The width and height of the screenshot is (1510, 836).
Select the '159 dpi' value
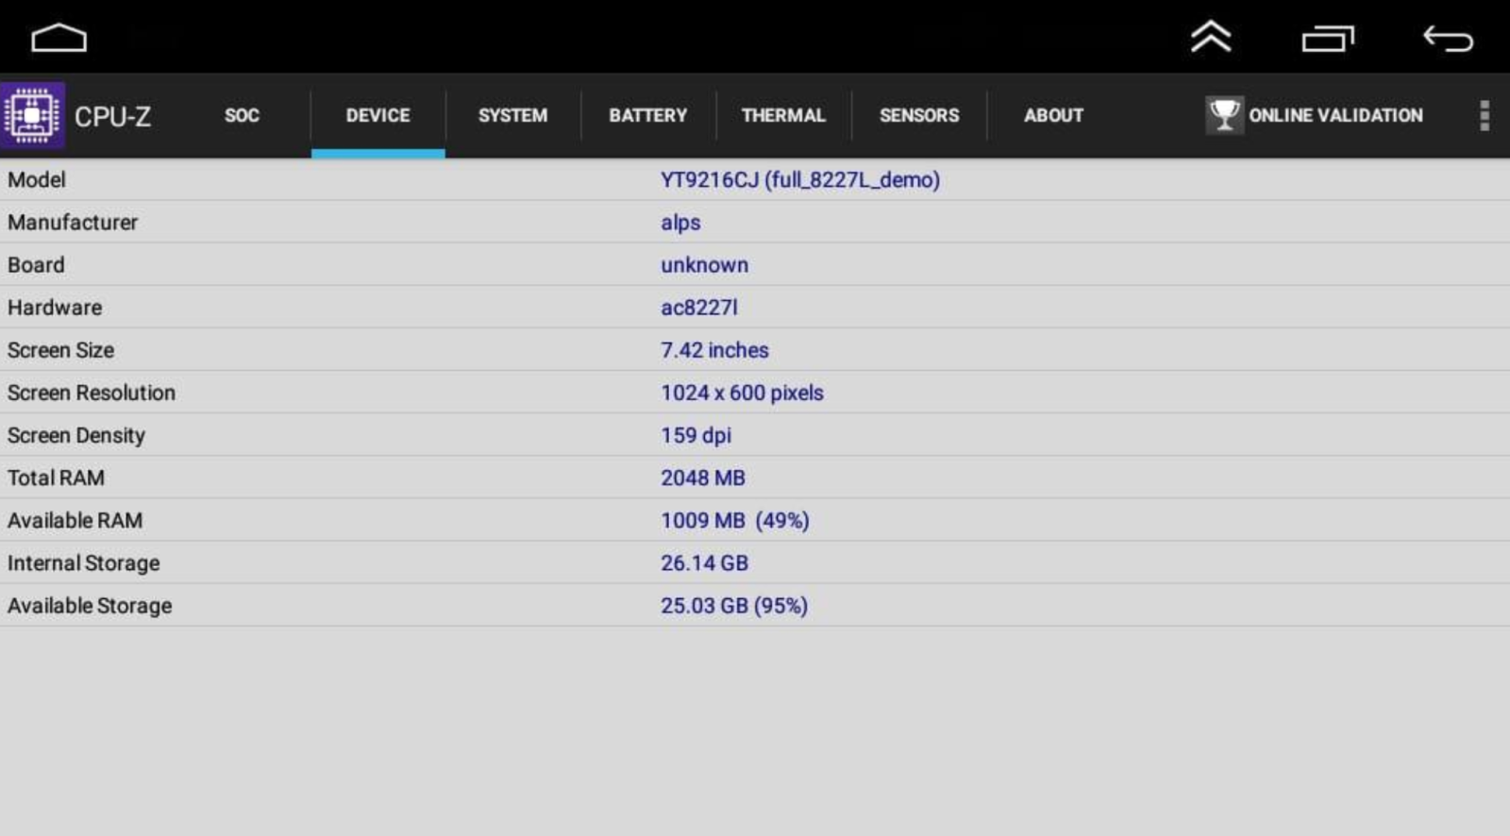pyautogui.click(x=696, y=435)
